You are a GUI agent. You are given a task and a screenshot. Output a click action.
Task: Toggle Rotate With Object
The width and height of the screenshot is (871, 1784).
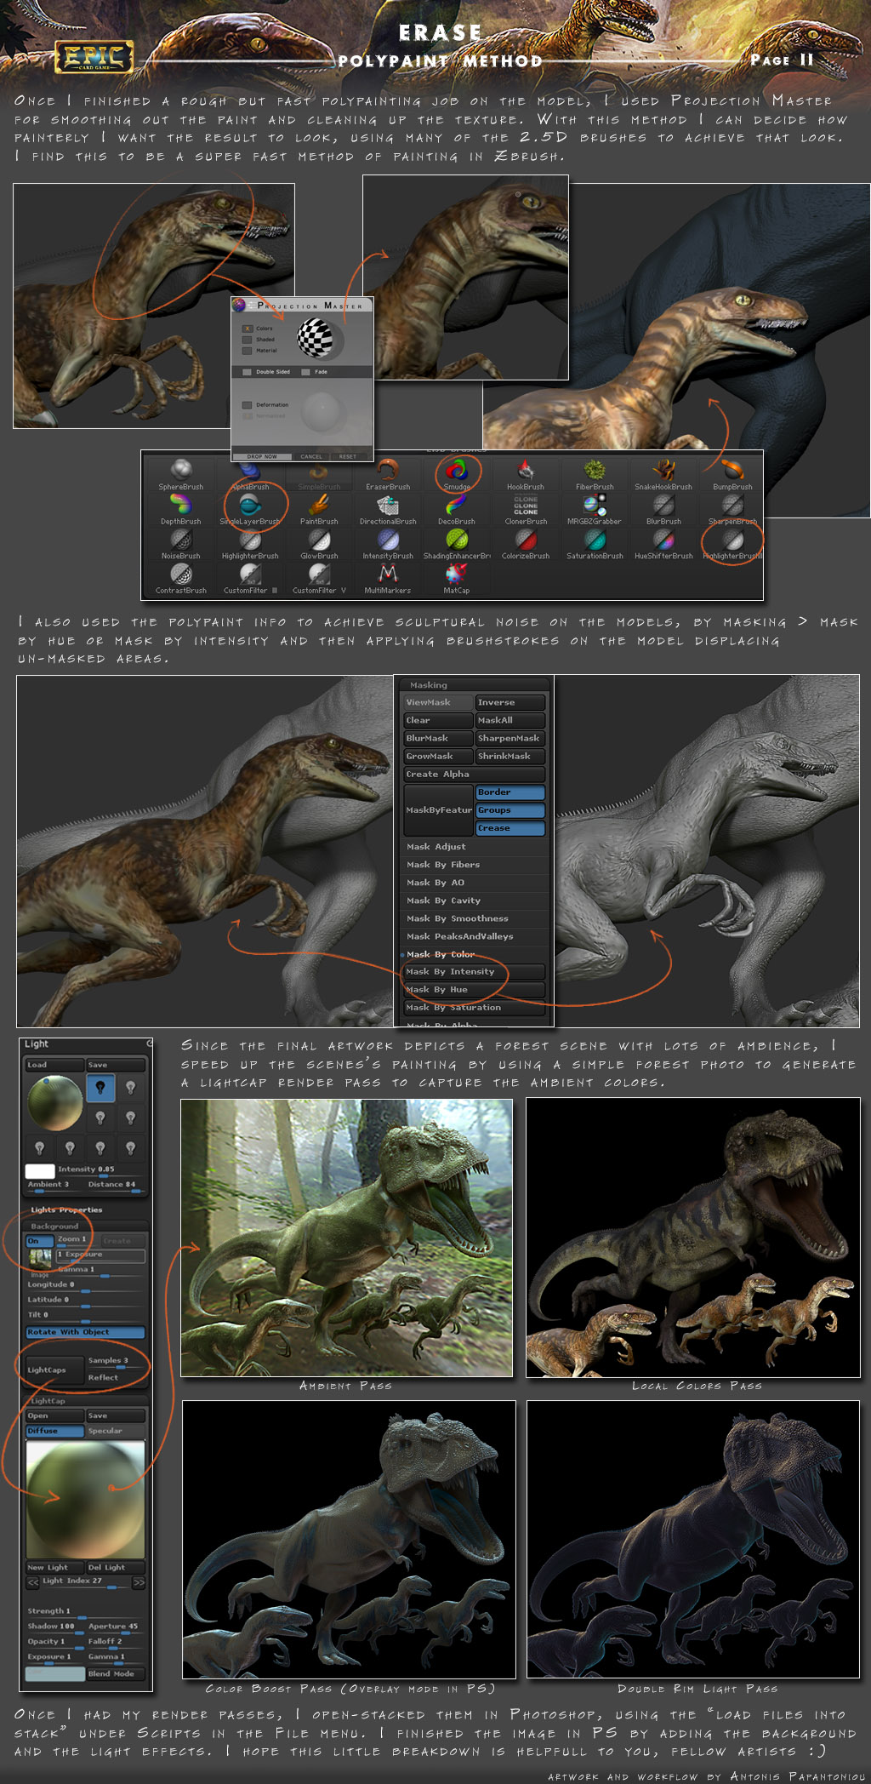click(85, 1332)
